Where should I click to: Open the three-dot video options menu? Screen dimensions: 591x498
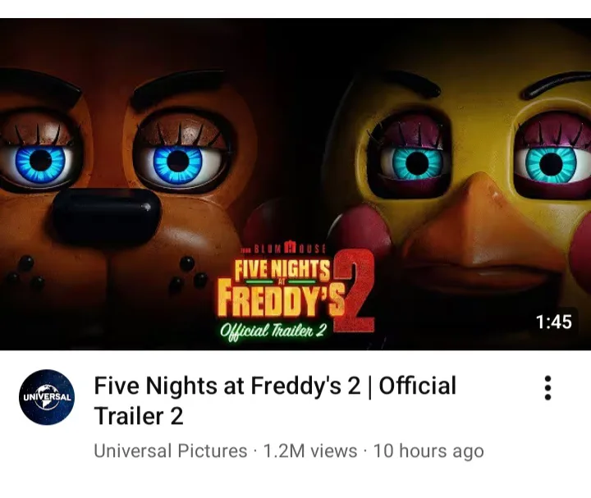(x=547, y=388)
